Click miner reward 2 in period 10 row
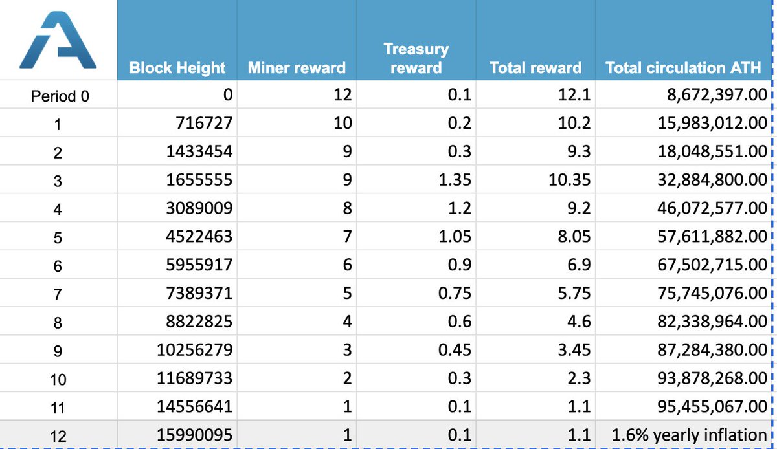The width and height of the screenshot is (777, 449). 297,378
